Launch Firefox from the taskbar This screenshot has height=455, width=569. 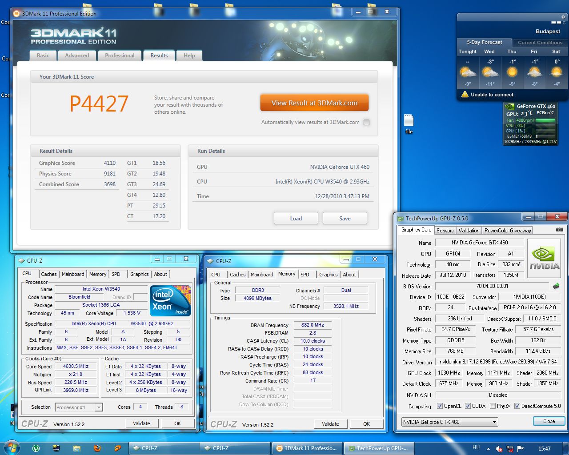tap(97, 448)
